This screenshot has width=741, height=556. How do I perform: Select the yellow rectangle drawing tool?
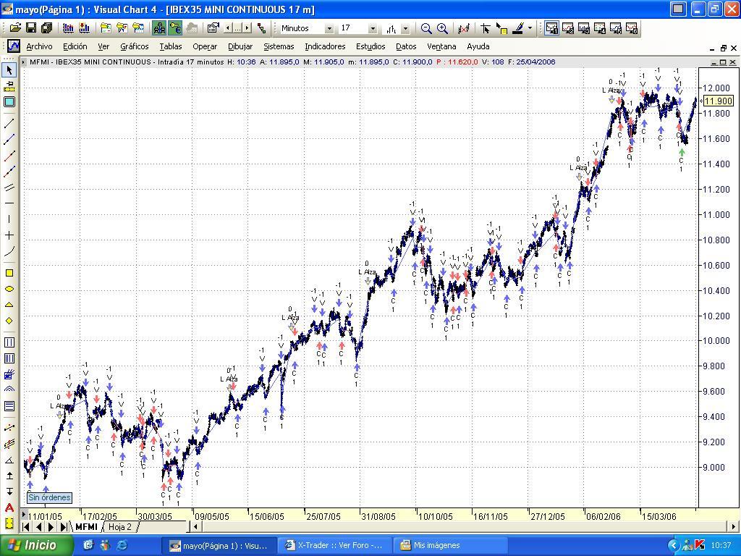click(x=9, y=273)
